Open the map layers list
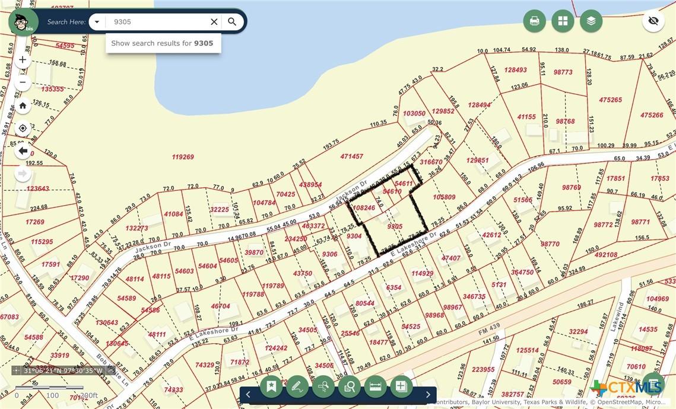This screenshot has width=676, height=409. tap(591, 21)
